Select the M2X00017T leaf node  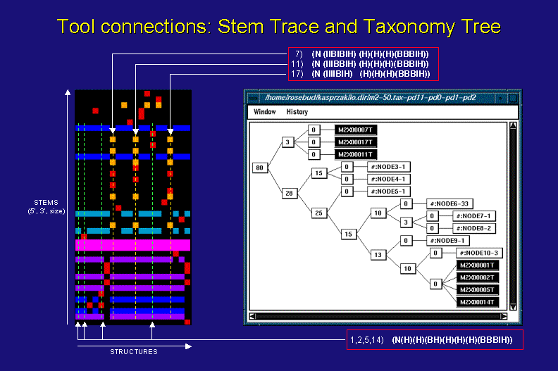point(356,142)
